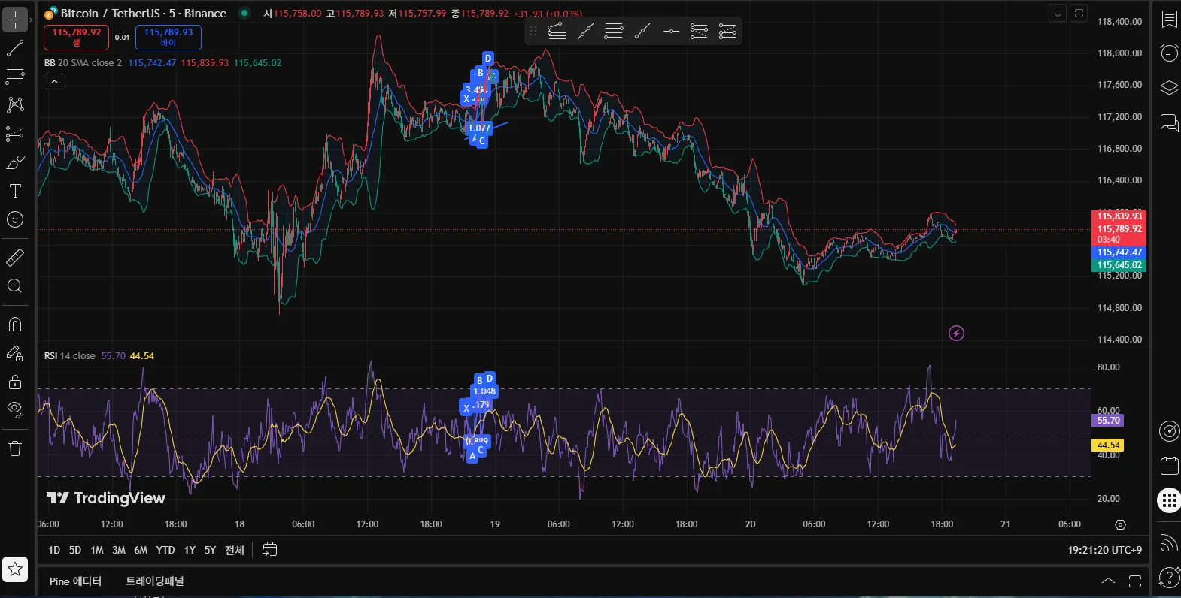Open the emoji icons tool

coord(15,219)
